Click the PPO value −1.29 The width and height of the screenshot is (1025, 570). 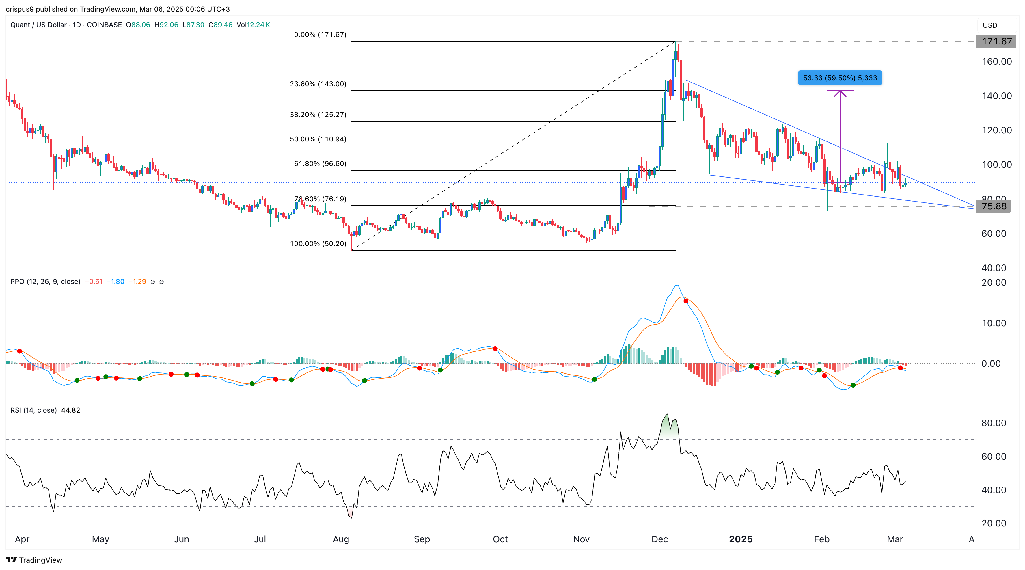(137, 282)
